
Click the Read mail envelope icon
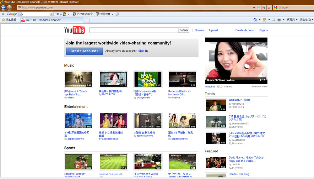(273, 20)
